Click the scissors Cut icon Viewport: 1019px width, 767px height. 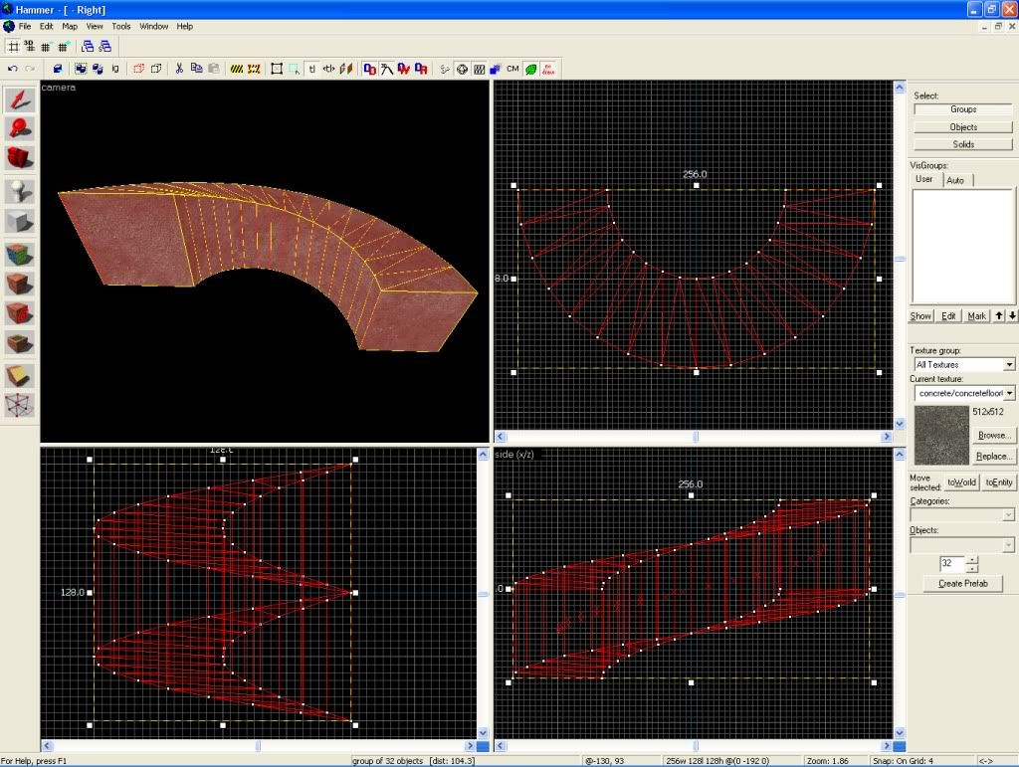[x=178, y=69]
